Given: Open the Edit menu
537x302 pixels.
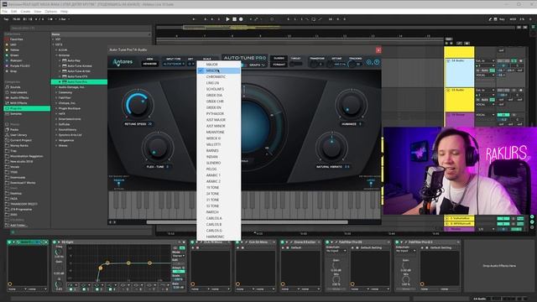Looking at the screenshot, I should click(13, 11).
